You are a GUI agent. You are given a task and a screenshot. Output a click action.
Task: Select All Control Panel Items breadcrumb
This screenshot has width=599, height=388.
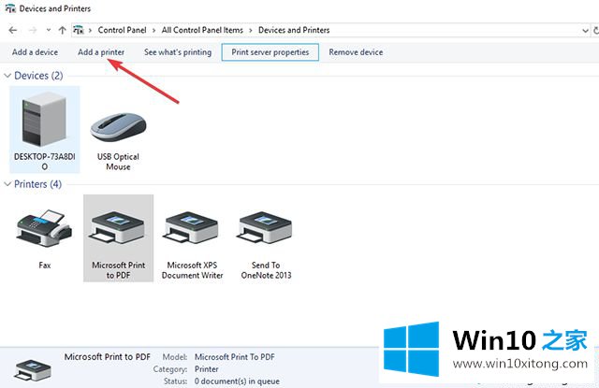(202, 30)
